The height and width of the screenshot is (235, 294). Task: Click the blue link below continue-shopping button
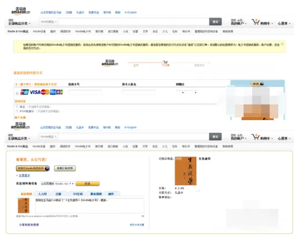(24, 175)
